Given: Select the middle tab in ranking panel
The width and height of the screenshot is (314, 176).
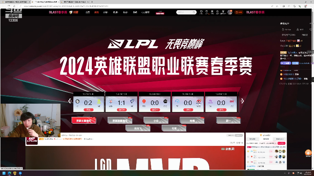Looking at the screenshot, I should 266,139.
